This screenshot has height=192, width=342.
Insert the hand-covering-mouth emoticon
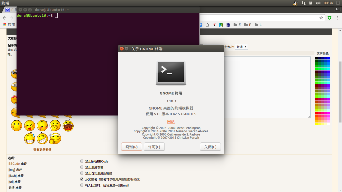pyautogui.click(x=55, y=125)
